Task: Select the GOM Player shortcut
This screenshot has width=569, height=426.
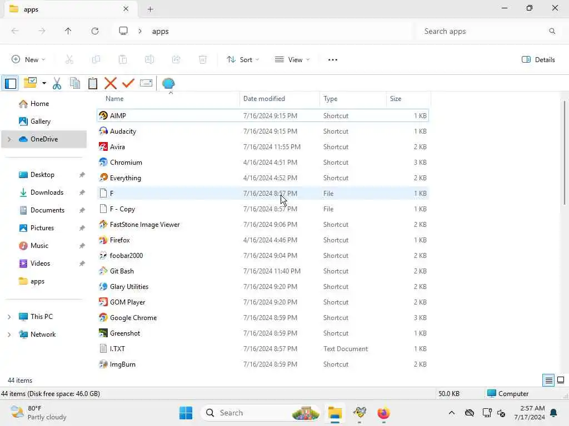Action: 263,302
